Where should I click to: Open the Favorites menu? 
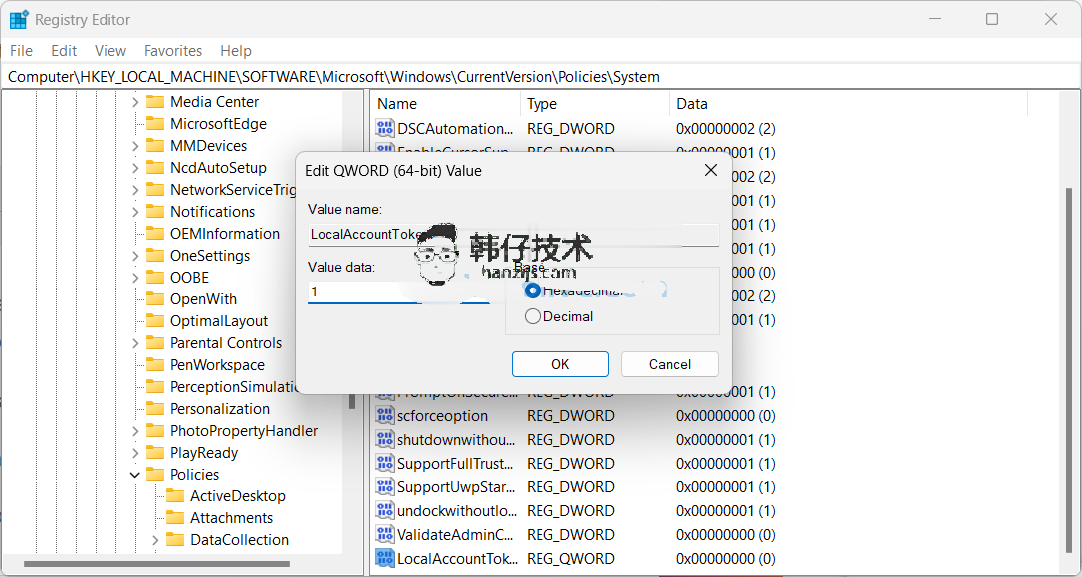click(x=173, y=51)
